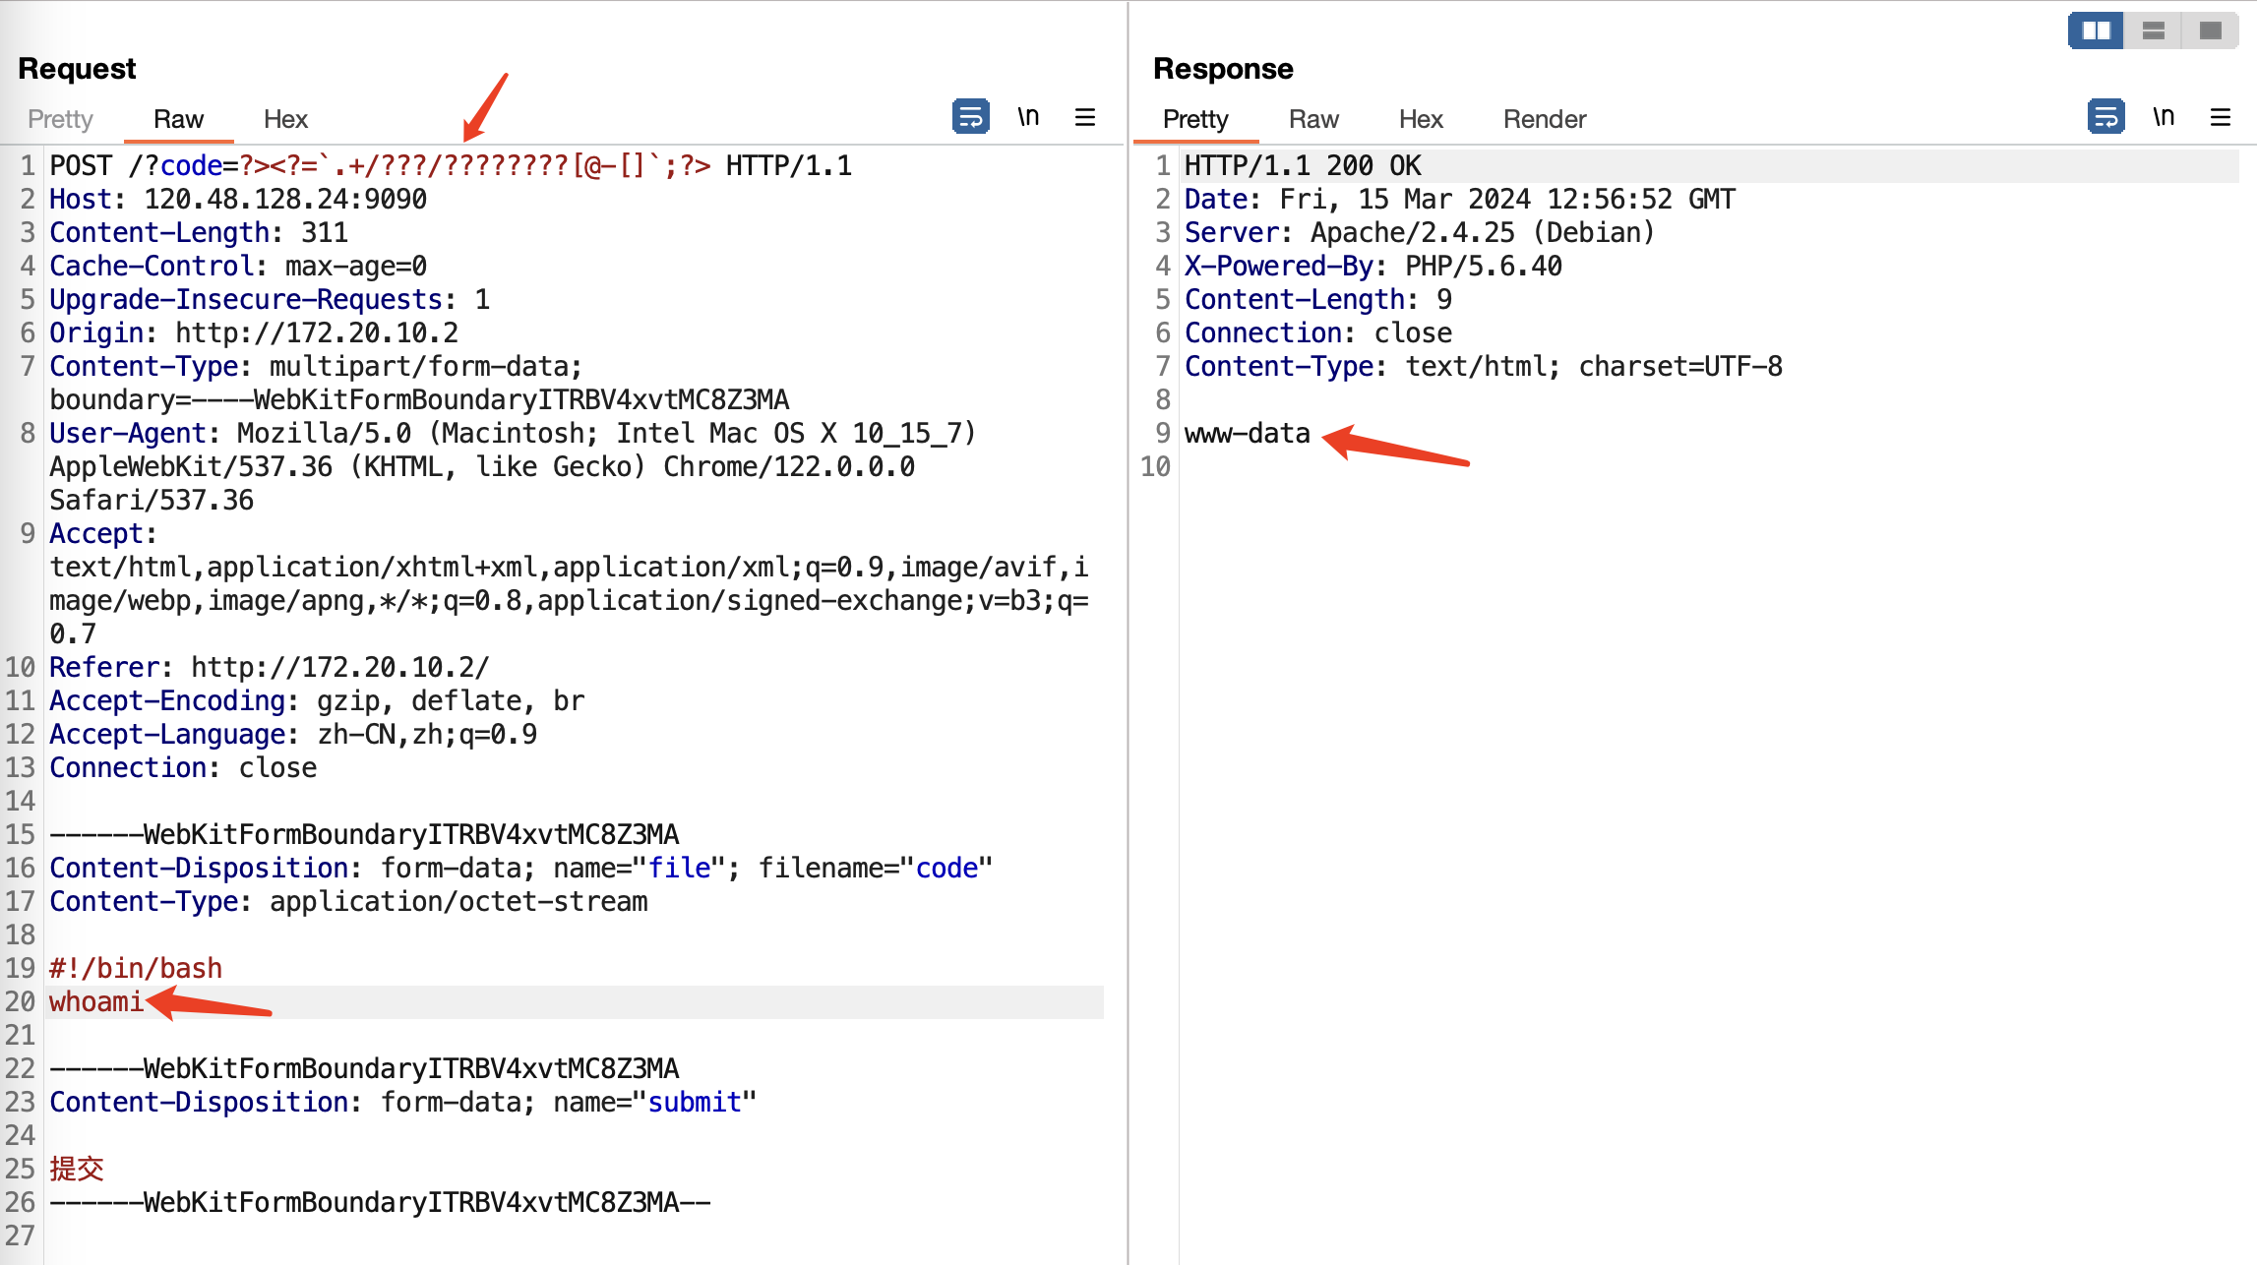Click the Host header 120.48.128.24:9090
The image size is (2257, 1265).
coord(238,199)
